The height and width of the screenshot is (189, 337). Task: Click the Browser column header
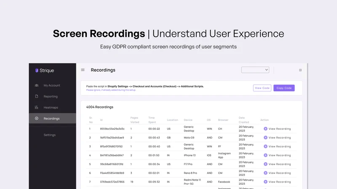point(223,120)
